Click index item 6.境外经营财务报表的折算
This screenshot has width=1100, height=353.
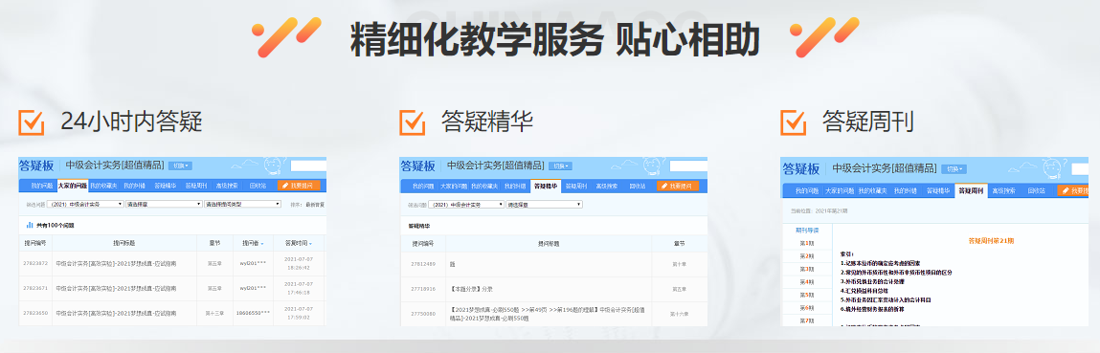[x=872, y=309]
